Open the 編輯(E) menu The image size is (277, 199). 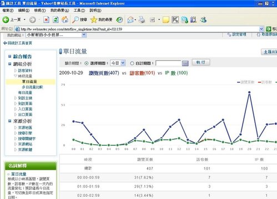pos(24,11)
